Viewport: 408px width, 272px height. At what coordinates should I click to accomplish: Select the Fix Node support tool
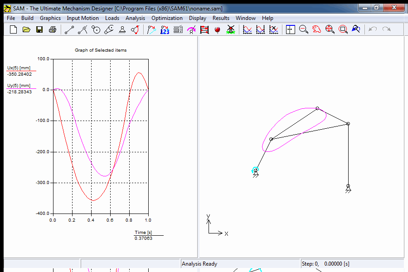click(x=122, y=29)
